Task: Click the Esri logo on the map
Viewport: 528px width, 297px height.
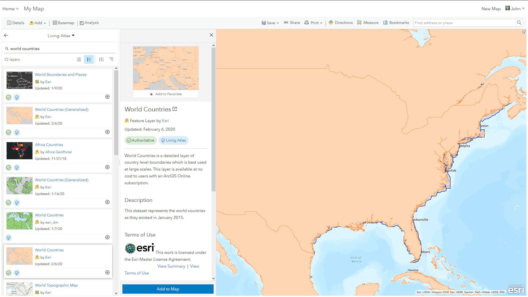Action: pos(516,290)
